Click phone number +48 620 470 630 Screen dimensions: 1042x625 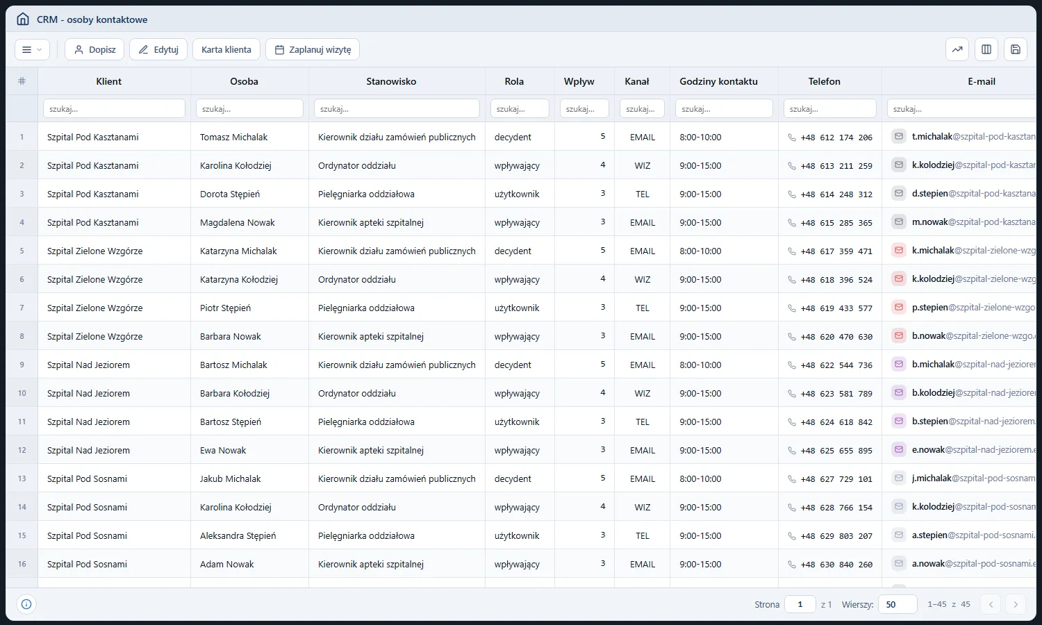click(x=836, y=337)
